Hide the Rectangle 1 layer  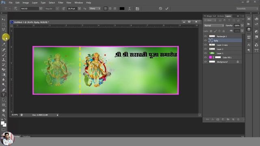pos(205,36)
